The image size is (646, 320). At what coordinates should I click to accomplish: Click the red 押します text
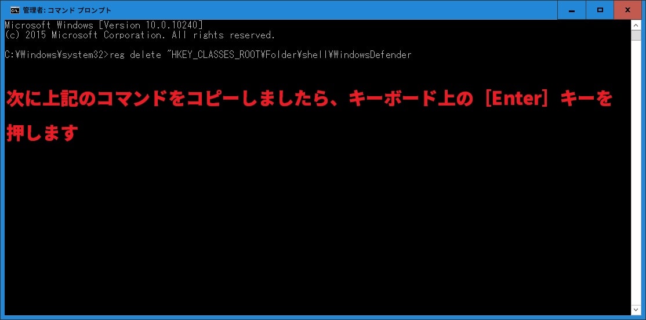coord(42,133)
